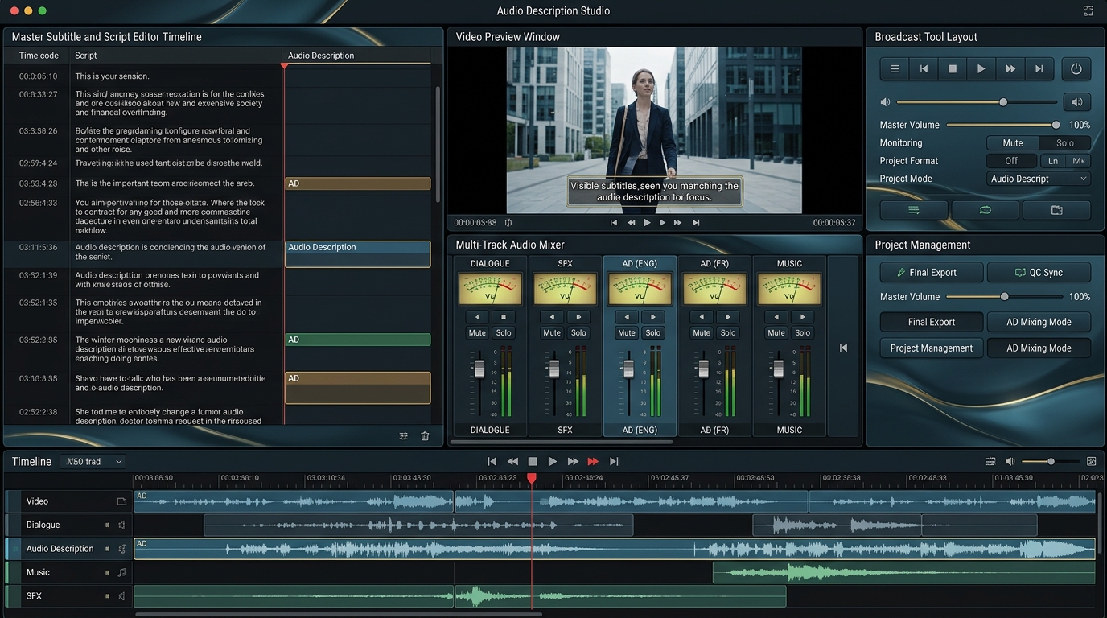
Task: Toggle the Project Format Off button
Action: pos(1011,161)
